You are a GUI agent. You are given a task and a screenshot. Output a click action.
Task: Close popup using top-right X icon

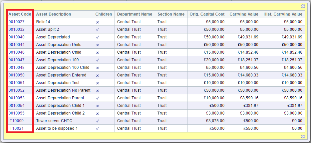coord(303,6)
